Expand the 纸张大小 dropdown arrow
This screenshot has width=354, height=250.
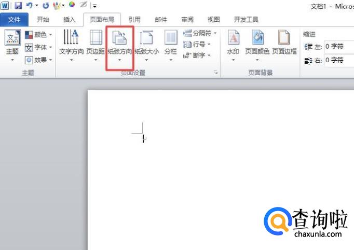point(146,60)
